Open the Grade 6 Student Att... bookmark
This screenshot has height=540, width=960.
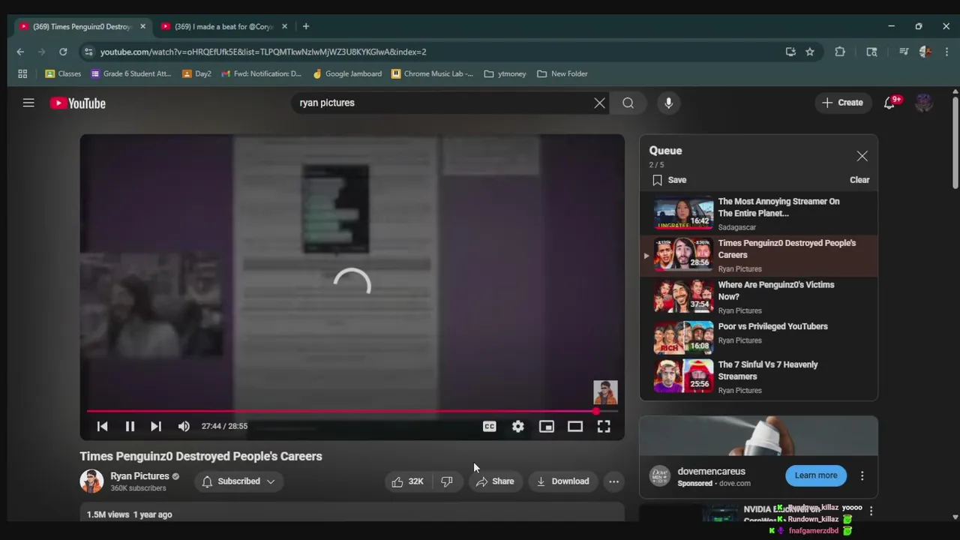click(x=131, y=73)
